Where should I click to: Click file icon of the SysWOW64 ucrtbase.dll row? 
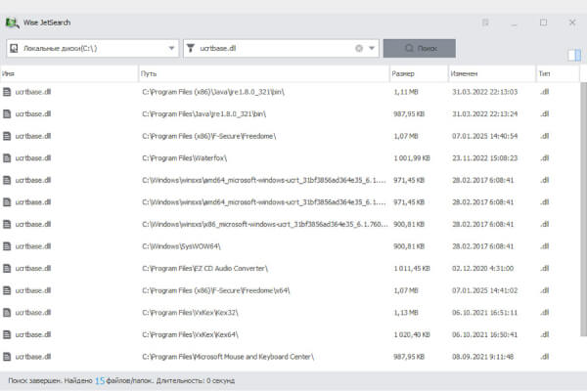[x=7, y=246]
